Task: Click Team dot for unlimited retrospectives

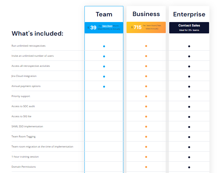Action: click(x=104, y=46)
